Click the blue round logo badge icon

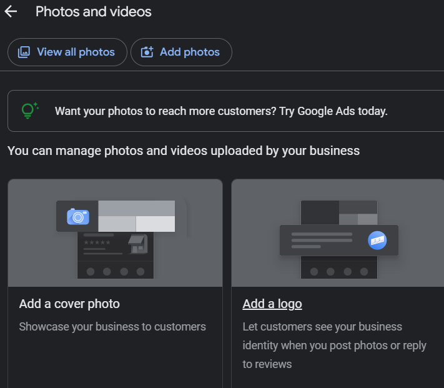[x=377, y=241]
